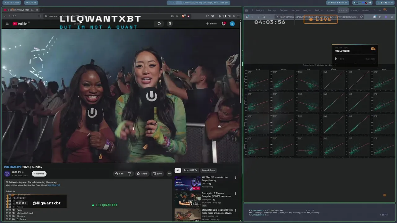Image resolution: width=397 pixels, height=223 pixels.
Task: Click the Create button
Action: (x=211, y=24)
